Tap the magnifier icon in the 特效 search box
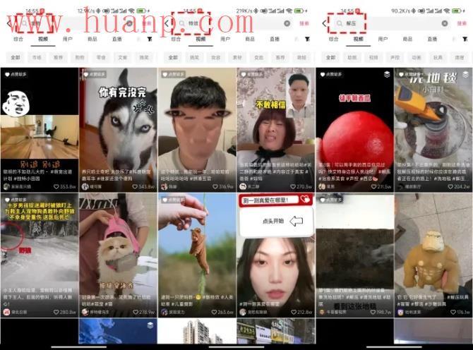 click(182, 23)
